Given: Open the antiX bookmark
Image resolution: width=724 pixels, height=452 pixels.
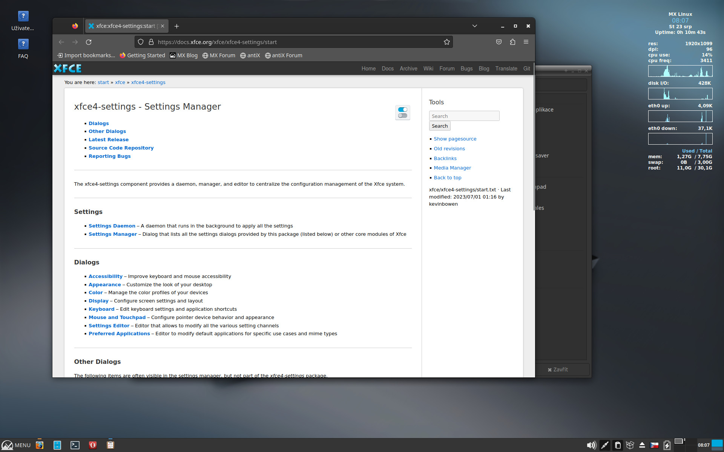Looking at the screenshot, I should [x=250, y=55].
